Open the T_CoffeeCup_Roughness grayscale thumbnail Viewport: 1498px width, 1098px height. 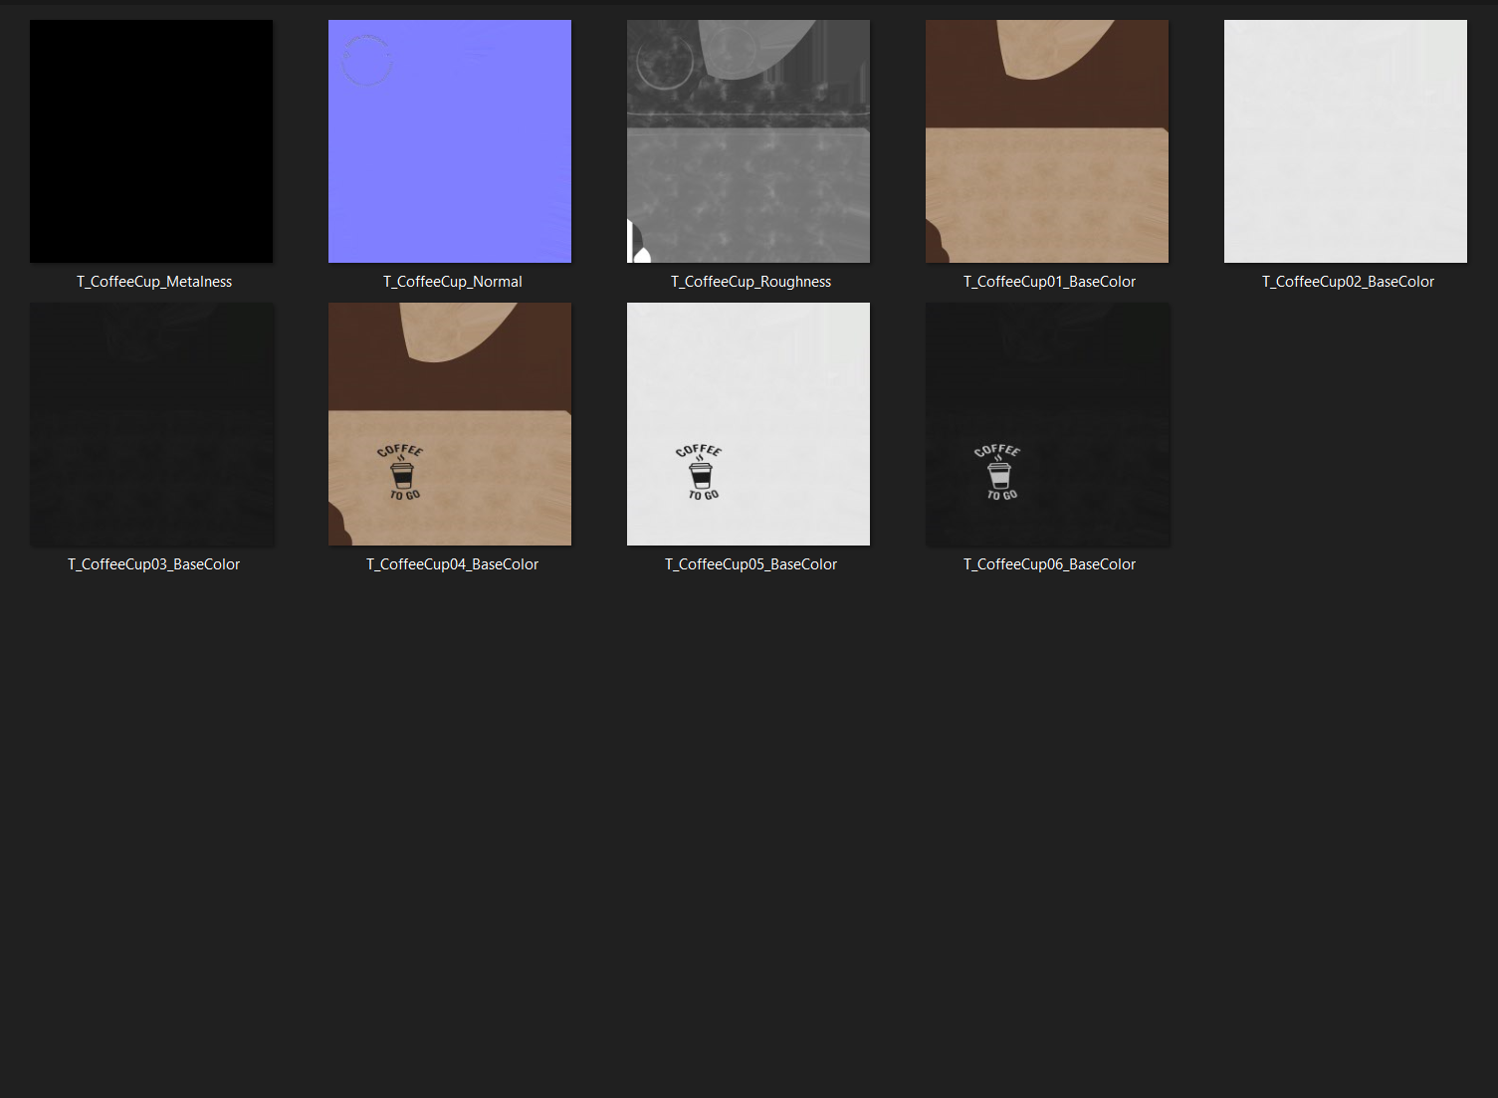click(x=749, y=141)
